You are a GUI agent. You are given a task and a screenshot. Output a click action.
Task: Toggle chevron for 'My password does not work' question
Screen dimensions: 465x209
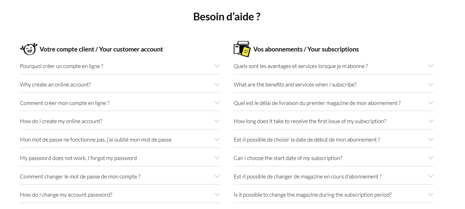coord(217,158)
